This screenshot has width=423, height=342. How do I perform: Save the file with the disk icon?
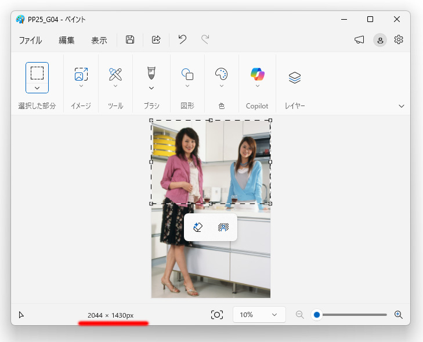click(x=130, y=39)
